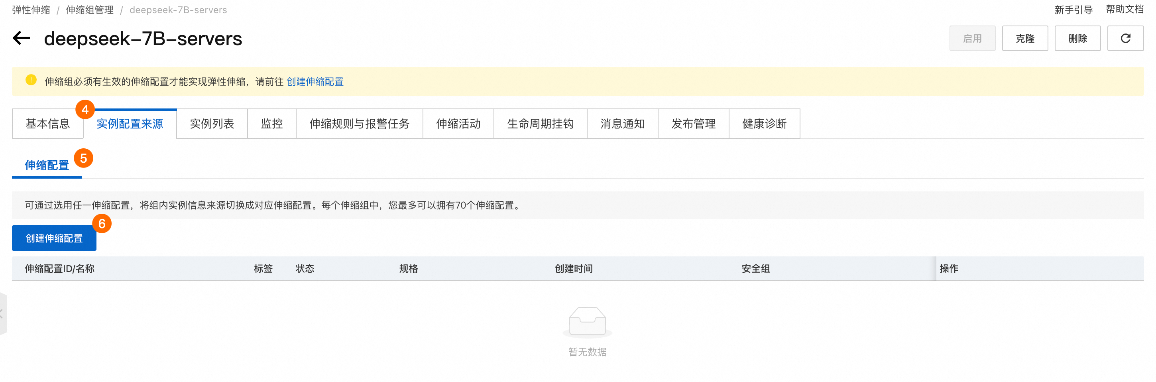The height and width of the screenshot is (382, 1156).
Task: Click the refresh icon button
Action: pyautogui.click(x=1125, y=38)
